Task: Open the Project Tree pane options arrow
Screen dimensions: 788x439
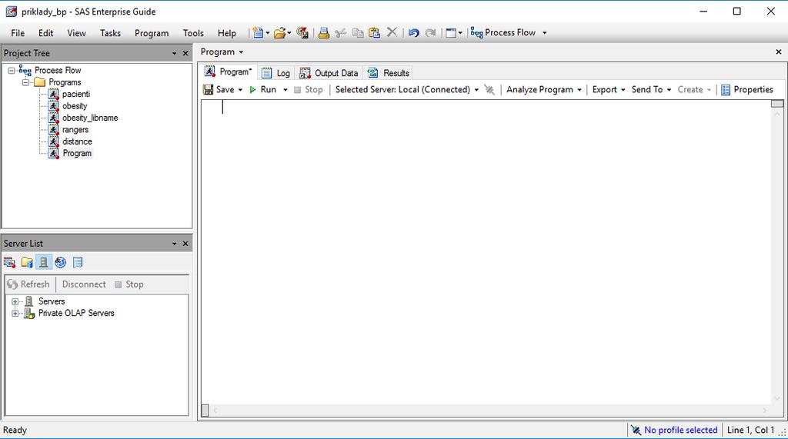Action: [175, 53]
